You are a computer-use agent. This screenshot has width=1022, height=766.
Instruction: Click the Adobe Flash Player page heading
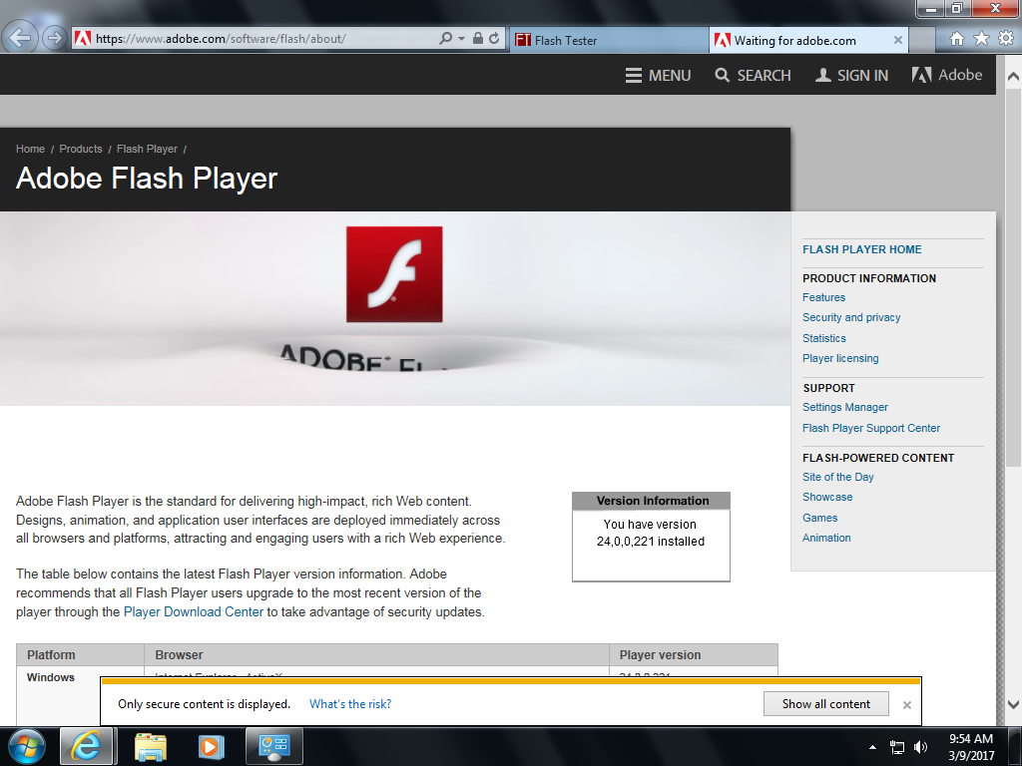pos(147,179)
